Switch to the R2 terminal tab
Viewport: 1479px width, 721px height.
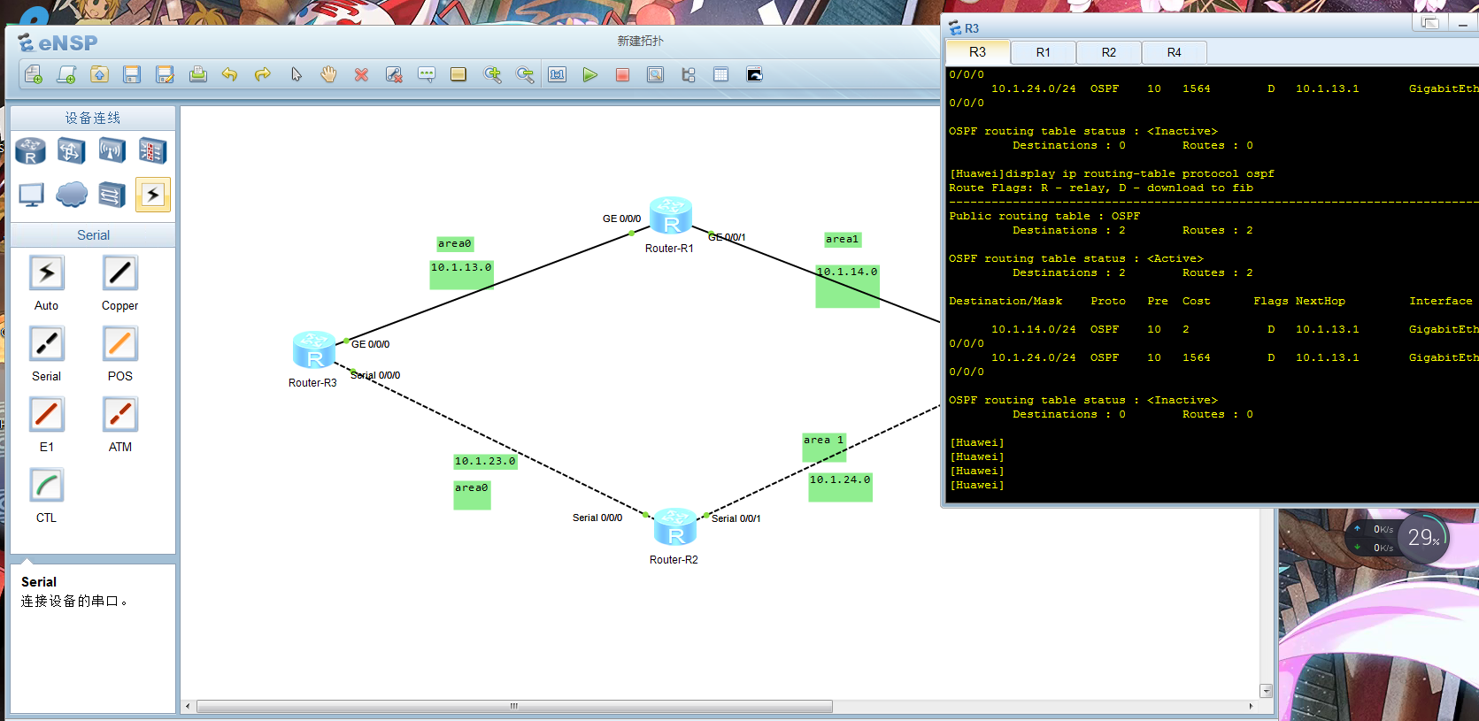(x=1109, y=52)
